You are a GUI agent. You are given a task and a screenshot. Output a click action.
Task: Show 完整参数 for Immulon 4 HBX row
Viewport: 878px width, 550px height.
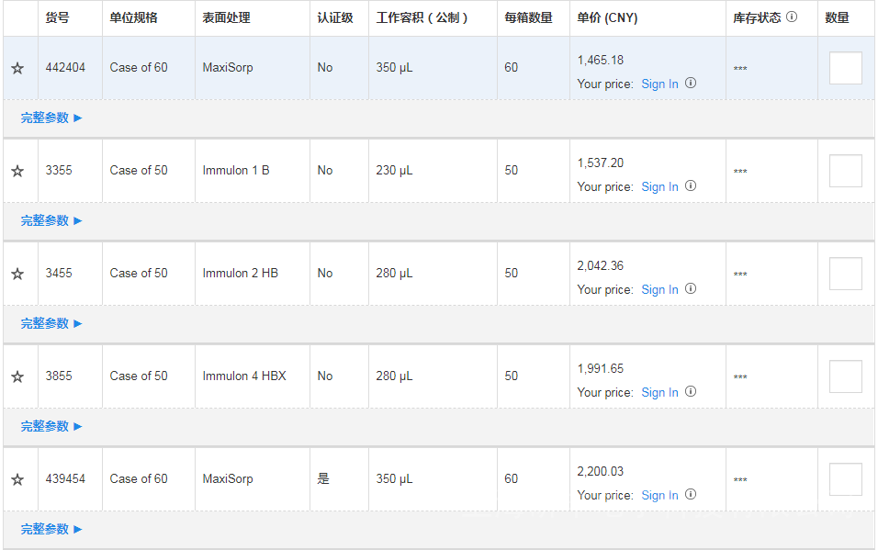pyautogui.click(x=51, y=426)
